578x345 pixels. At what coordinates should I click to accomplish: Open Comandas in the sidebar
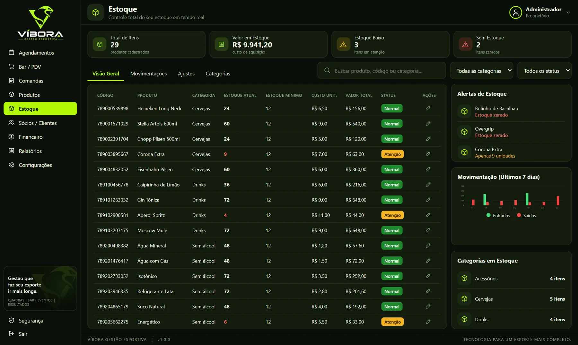40,81
